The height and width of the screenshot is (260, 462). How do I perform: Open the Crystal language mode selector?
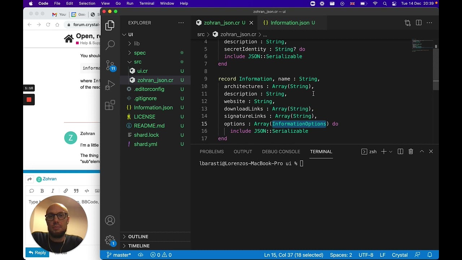pyautogui.click(x=400, y=255)
